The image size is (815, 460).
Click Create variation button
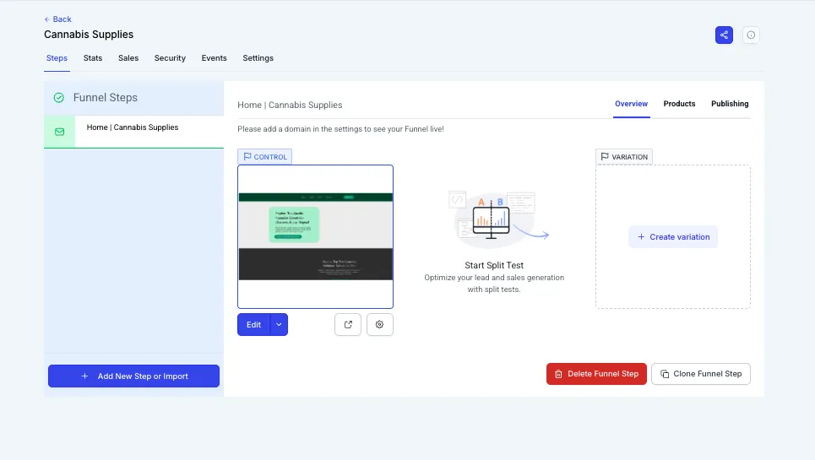click(x=672, y=236)
